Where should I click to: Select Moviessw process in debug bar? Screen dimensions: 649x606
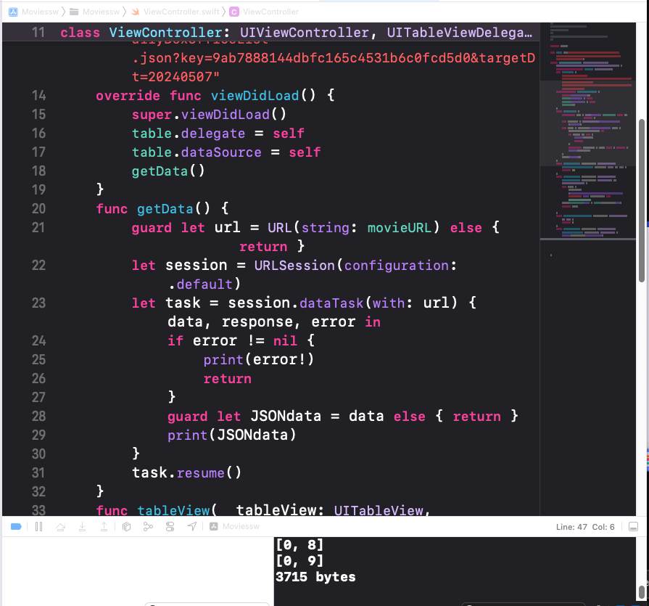[235, 526]
